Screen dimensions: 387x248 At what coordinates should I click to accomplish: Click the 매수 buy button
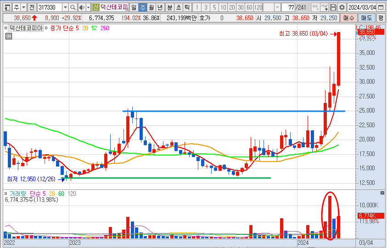349,18
